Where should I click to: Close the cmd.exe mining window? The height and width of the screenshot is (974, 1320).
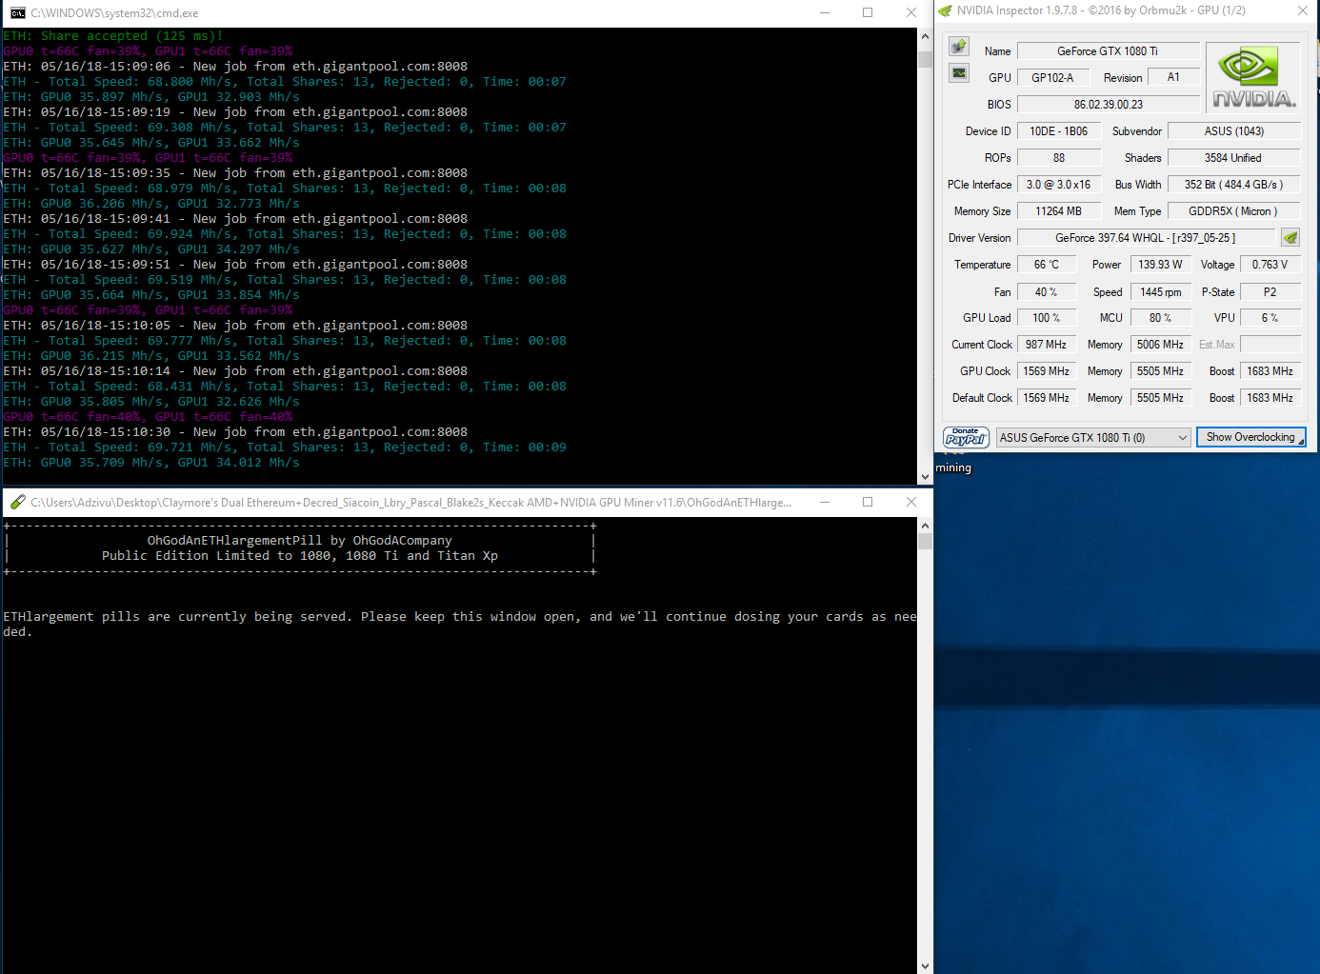click(911, 12)
